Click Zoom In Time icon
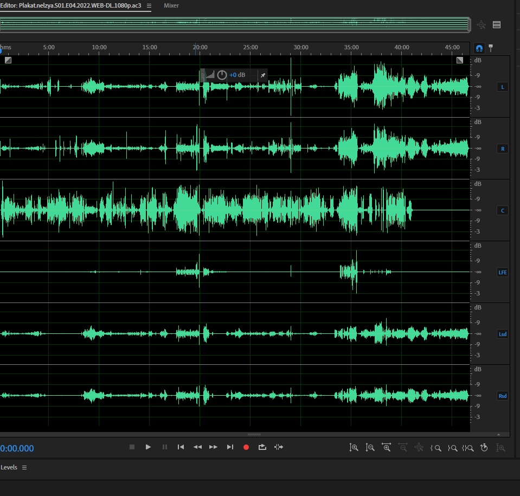Viewport: 520px width, 496px height. [387, 448]
